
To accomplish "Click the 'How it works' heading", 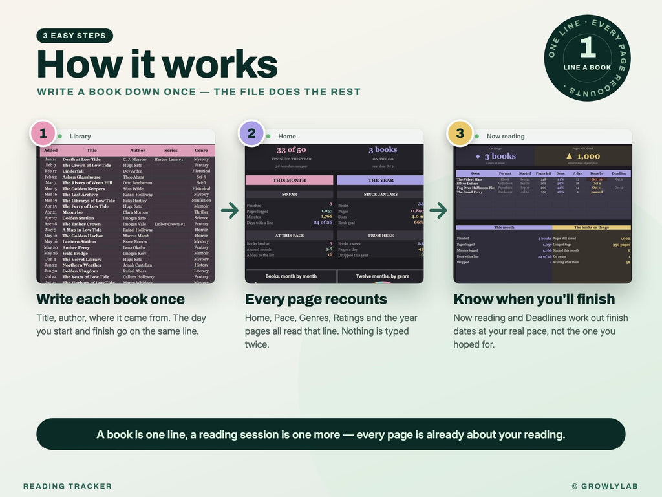I will [157, 64].
